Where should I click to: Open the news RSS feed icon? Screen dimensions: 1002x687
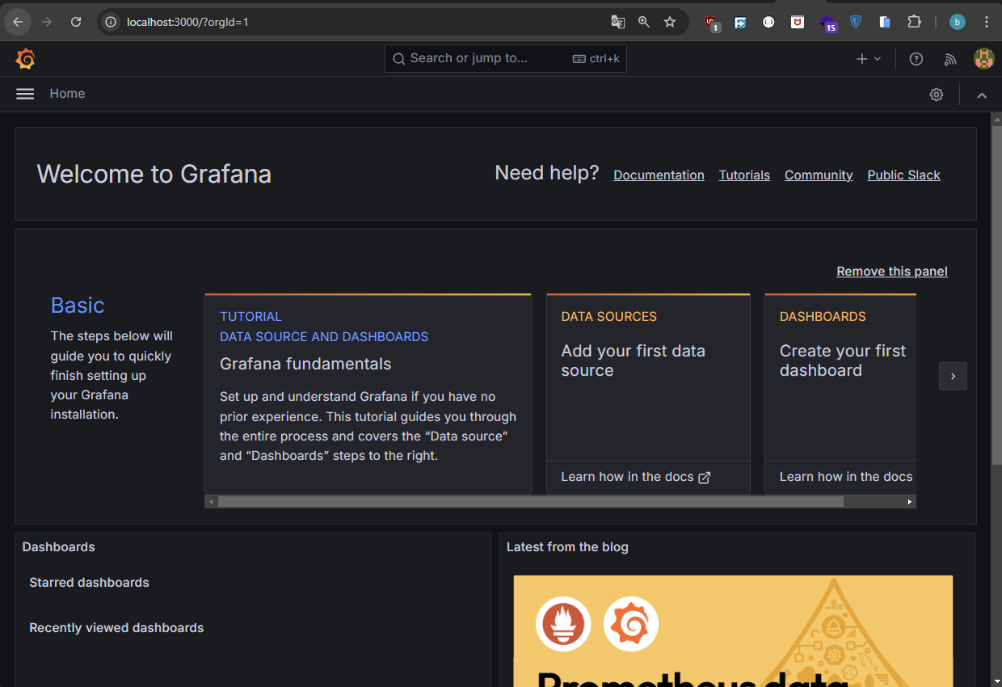tap(950, 59)
